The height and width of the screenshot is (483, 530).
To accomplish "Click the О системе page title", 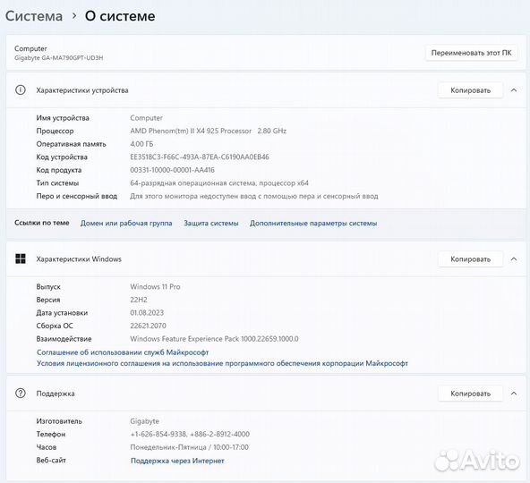I will tap(120, 16).
